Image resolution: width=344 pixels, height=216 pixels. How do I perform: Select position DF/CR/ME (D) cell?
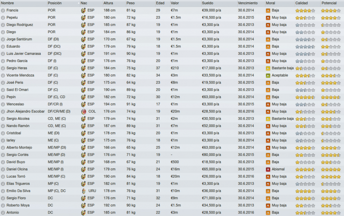click(x=59, y=112)
